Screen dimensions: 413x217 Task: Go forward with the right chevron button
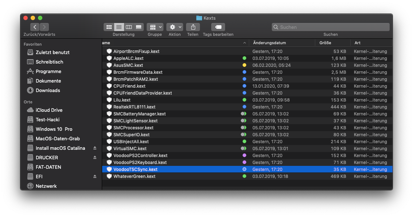pyautogui.click(x=44, y=27)
